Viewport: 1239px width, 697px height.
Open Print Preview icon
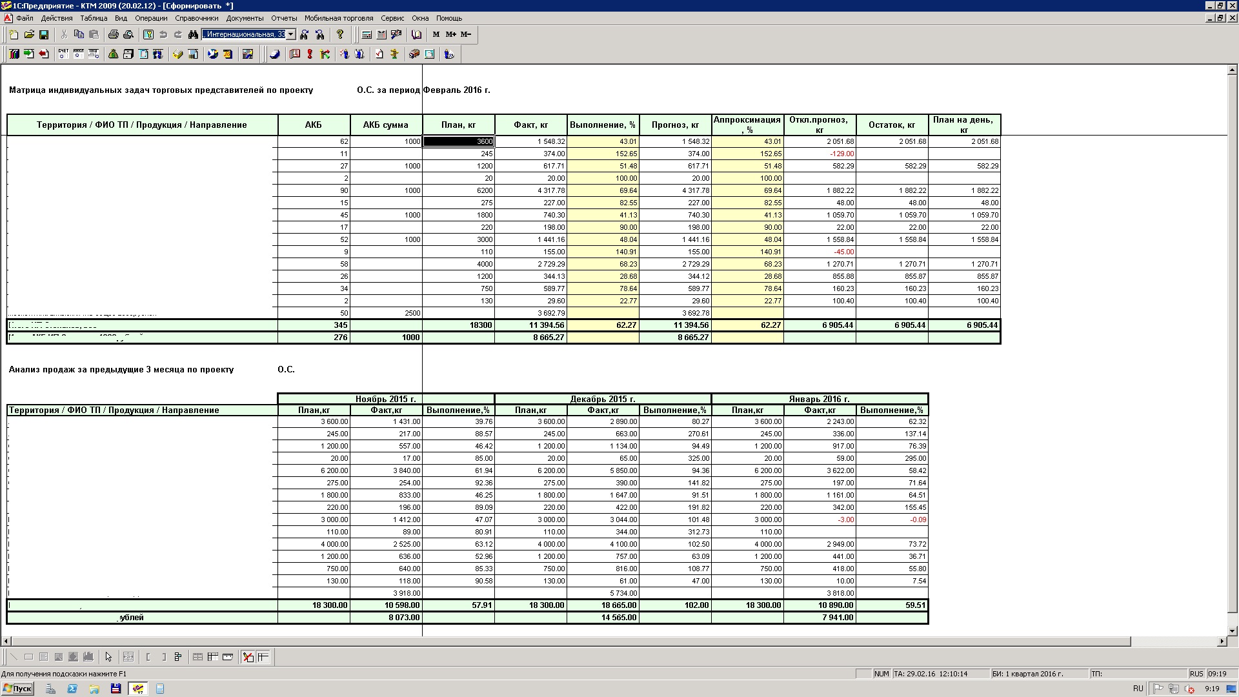[128, 35]
